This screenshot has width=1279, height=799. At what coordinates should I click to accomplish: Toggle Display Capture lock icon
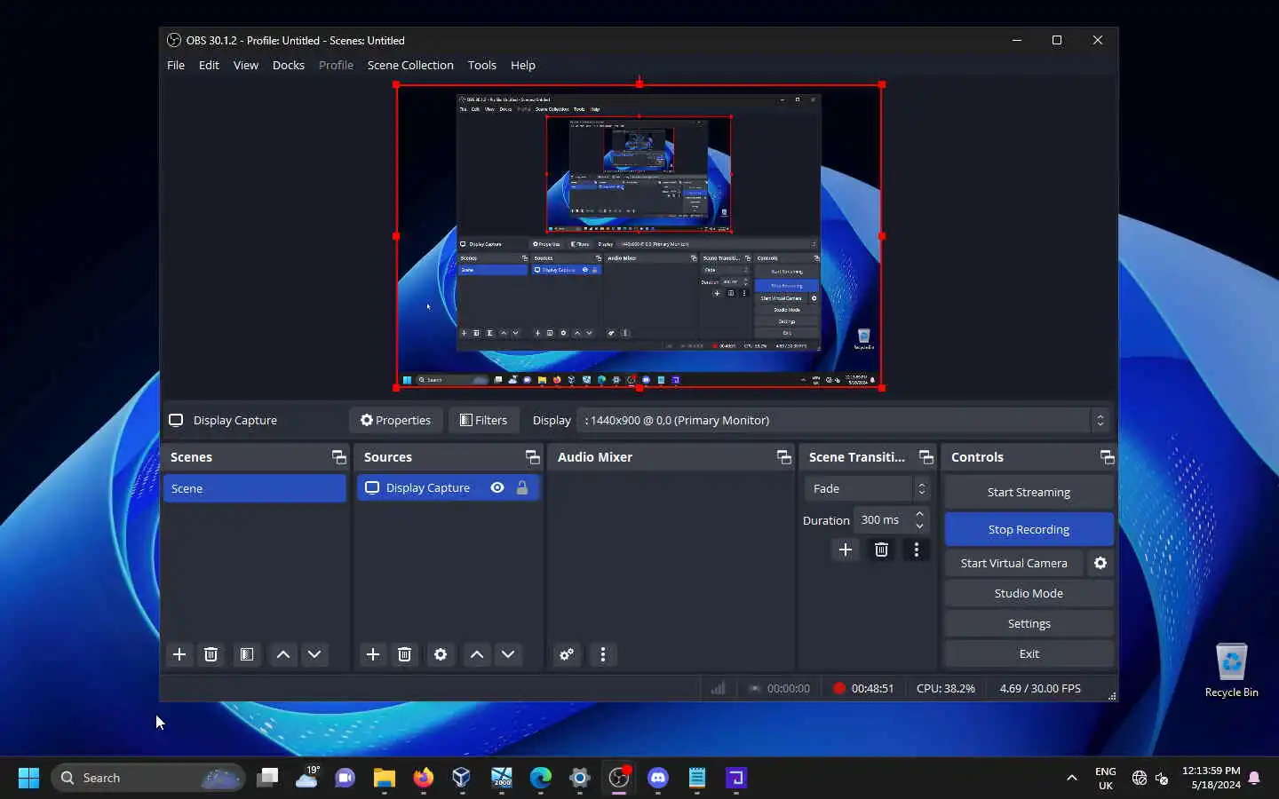pyautogui.click(x=522, y=487)
